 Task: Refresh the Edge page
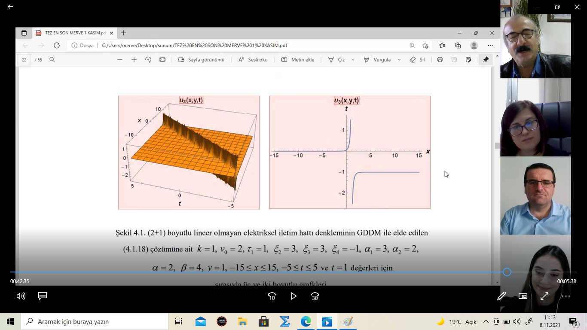57,45
